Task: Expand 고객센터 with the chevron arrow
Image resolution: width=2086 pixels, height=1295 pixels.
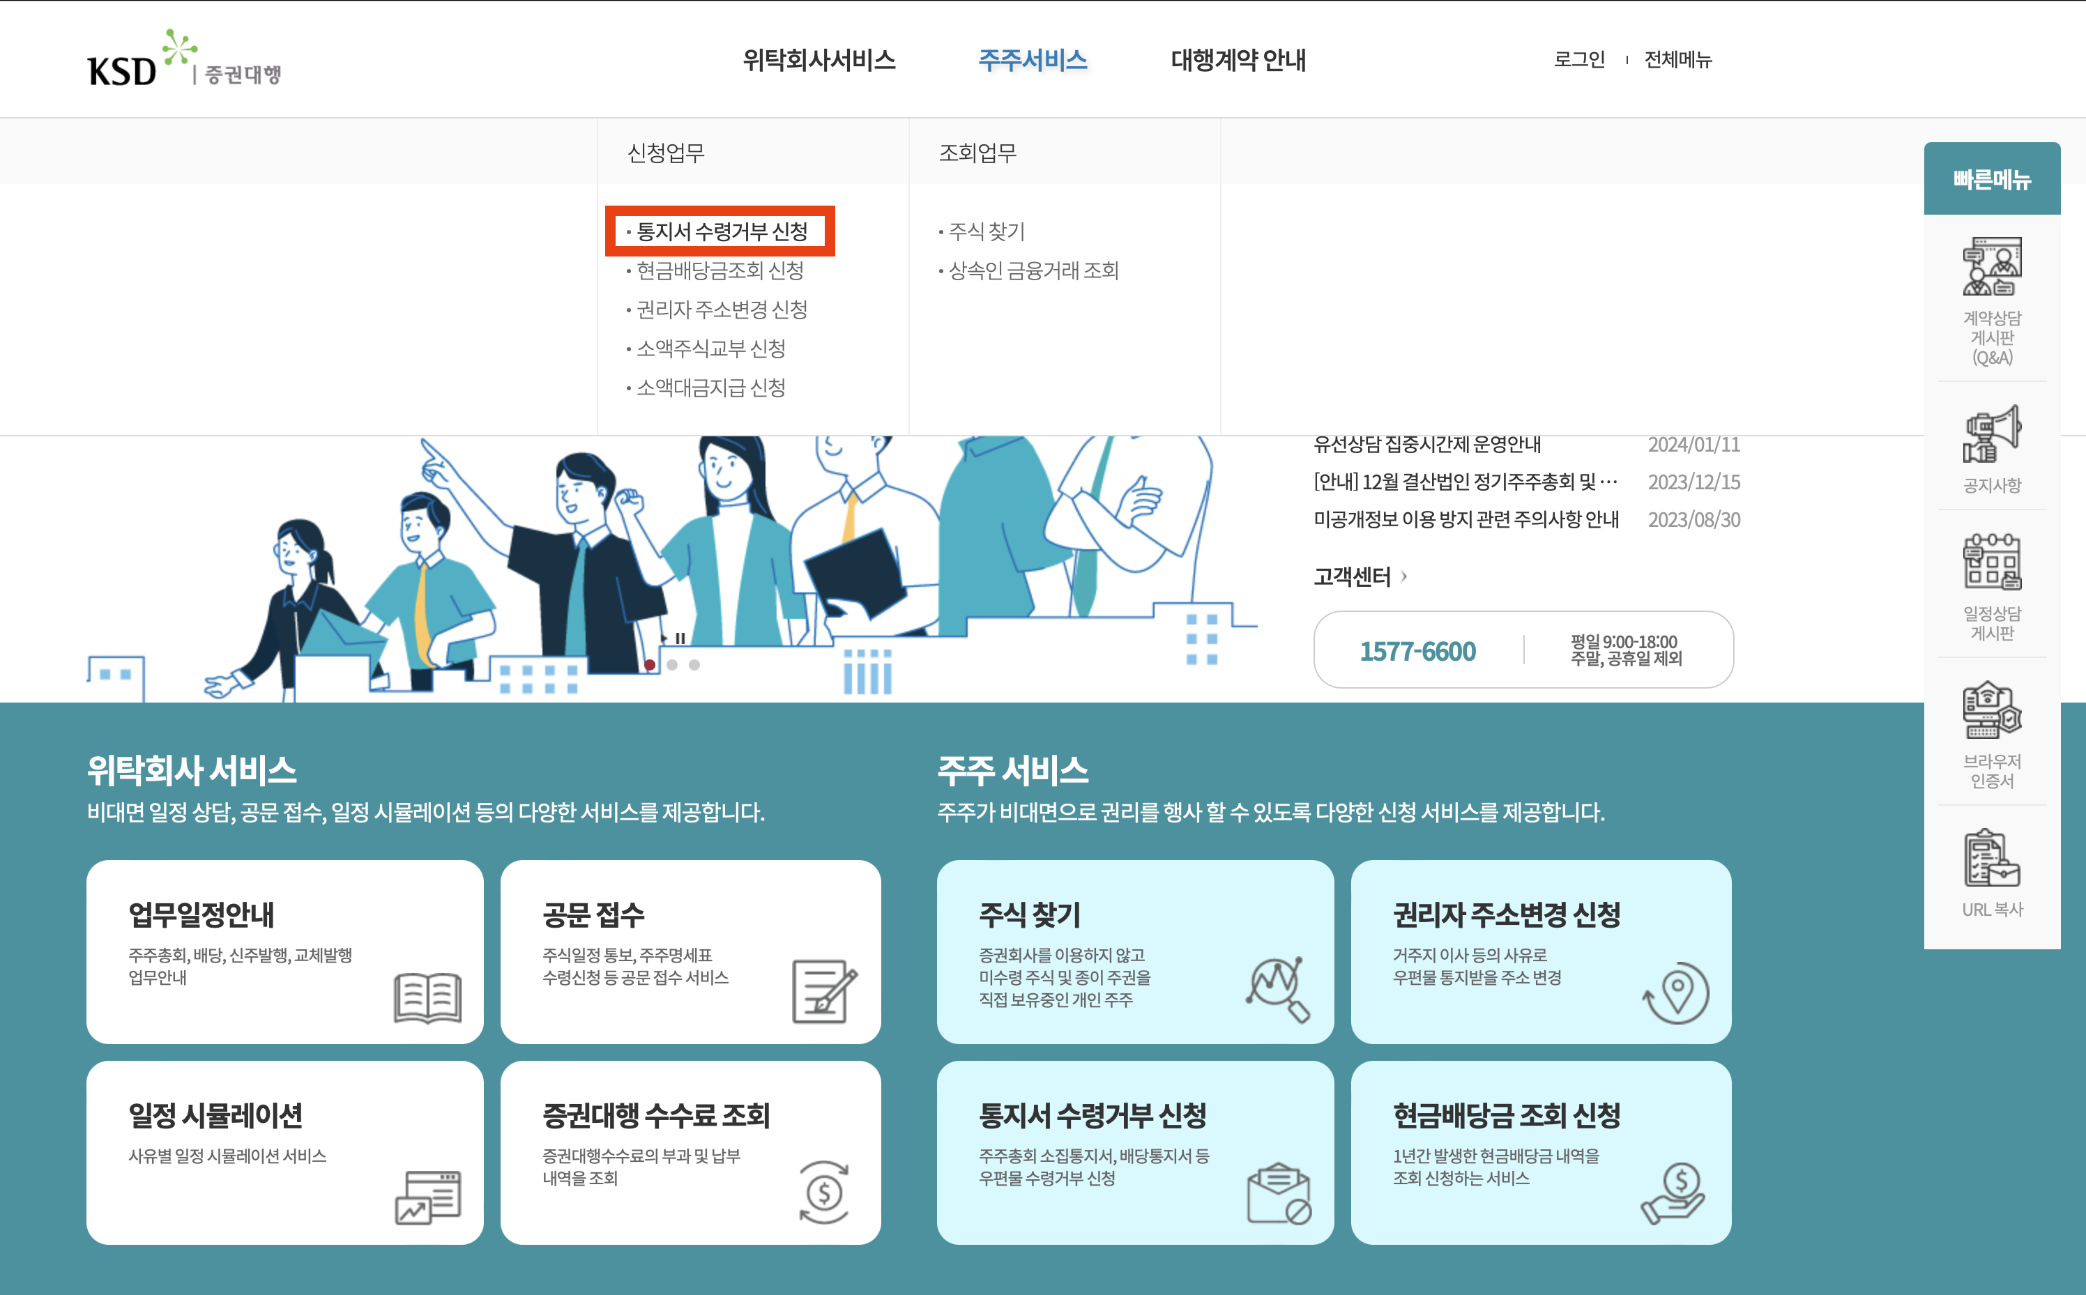Action: coord(1403,576)
